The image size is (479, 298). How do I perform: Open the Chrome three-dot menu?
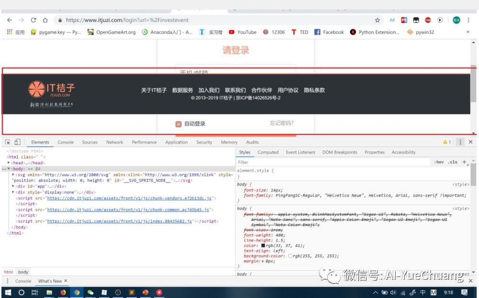click(x=468, y=20)
